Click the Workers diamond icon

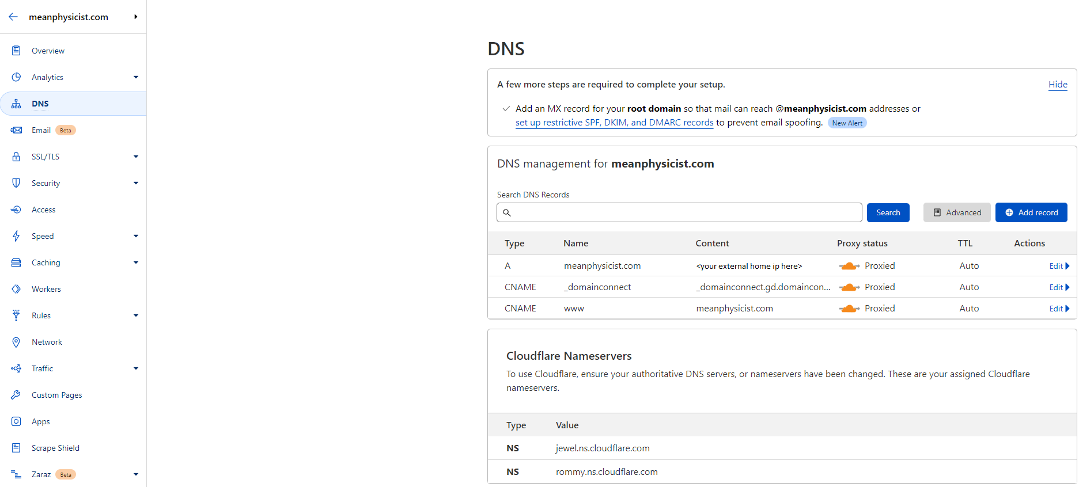(16, 289)
